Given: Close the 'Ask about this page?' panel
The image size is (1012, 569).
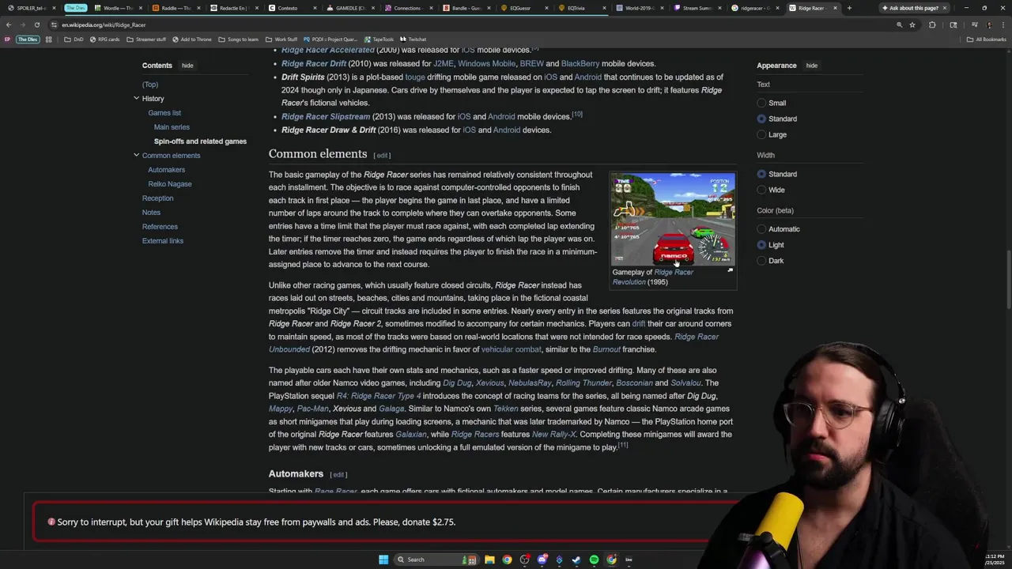Looking at the screenshot, I should coord(944,8).
